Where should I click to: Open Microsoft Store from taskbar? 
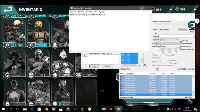(x=39, y=109)
